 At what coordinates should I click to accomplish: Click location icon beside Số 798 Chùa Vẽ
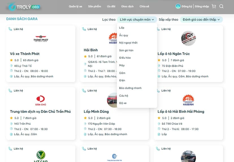tap(159, 124)
